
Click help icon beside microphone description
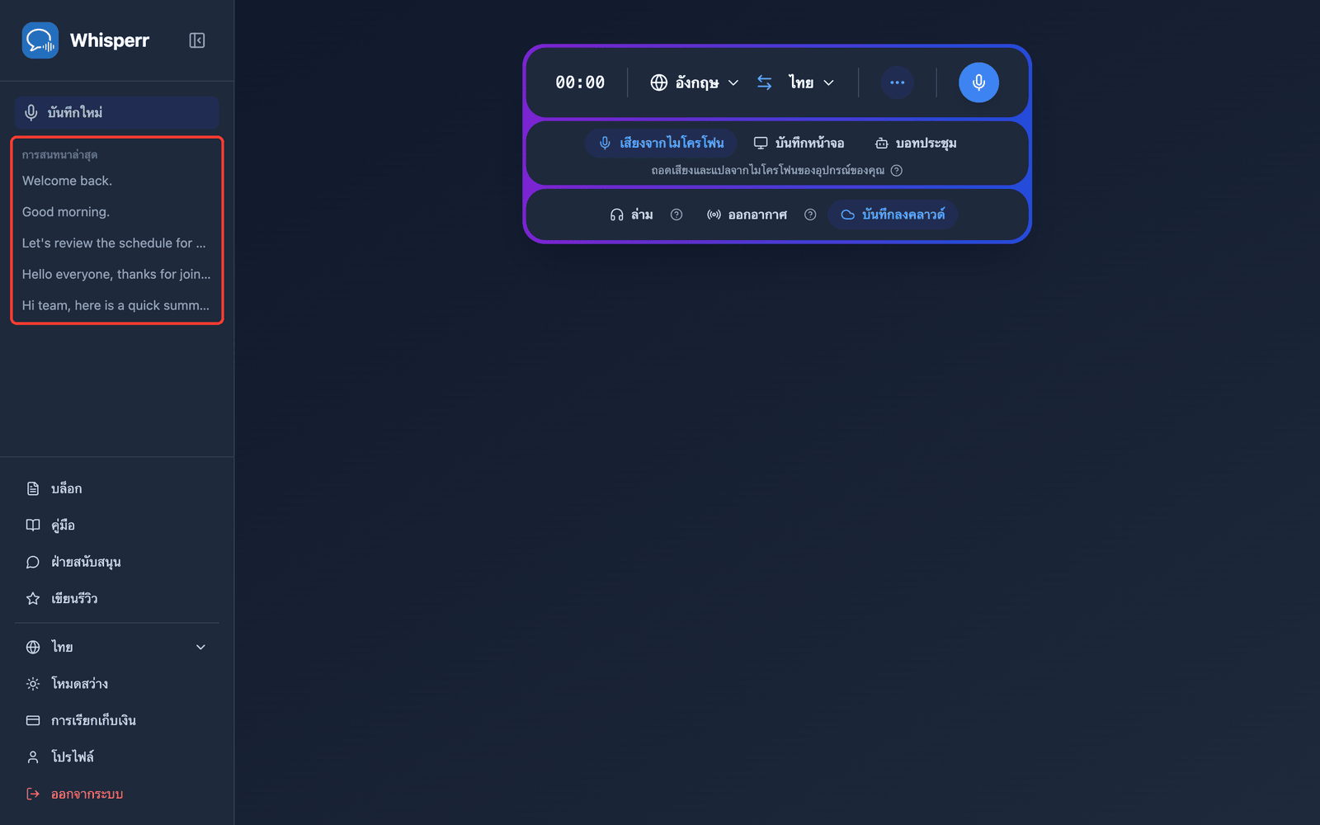[x=897, y=171]
